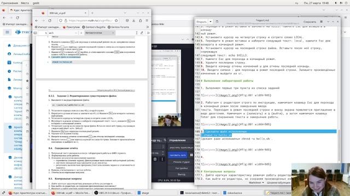Screen dimensions: 350x196
Task: Click the OBS pause recording button
Action: pos(191,155)
